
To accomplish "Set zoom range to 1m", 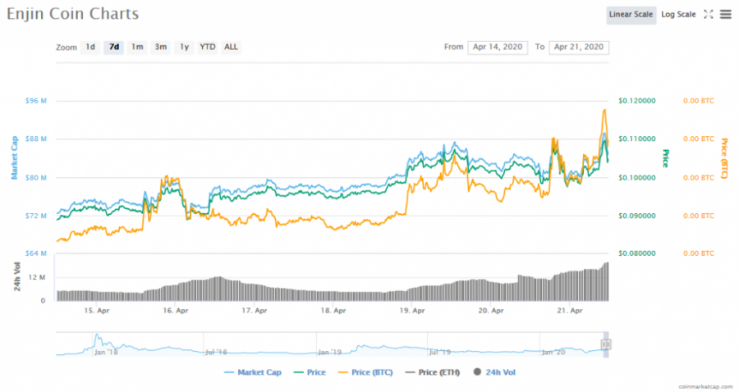I will pos(137,47).
